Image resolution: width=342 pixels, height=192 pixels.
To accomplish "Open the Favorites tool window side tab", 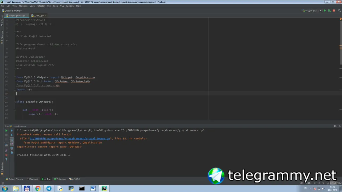I will click(2, 168).
